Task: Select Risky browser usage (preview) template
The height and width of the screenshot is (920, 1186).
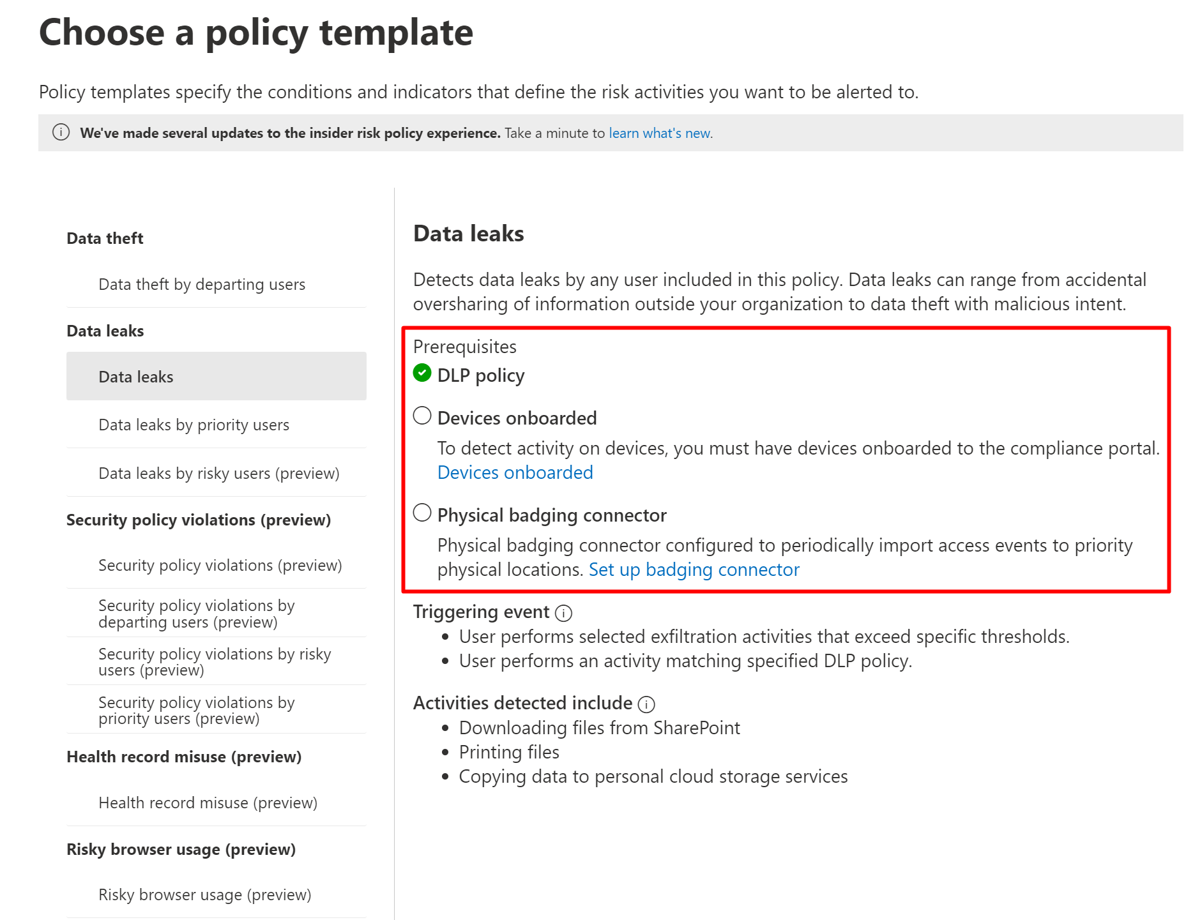Action: coord(204,895)
